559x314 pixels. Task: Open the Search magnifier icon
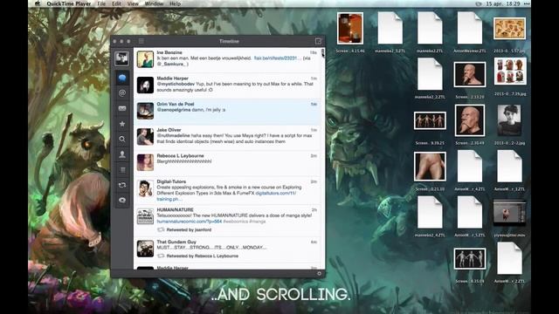pos(122,139)
